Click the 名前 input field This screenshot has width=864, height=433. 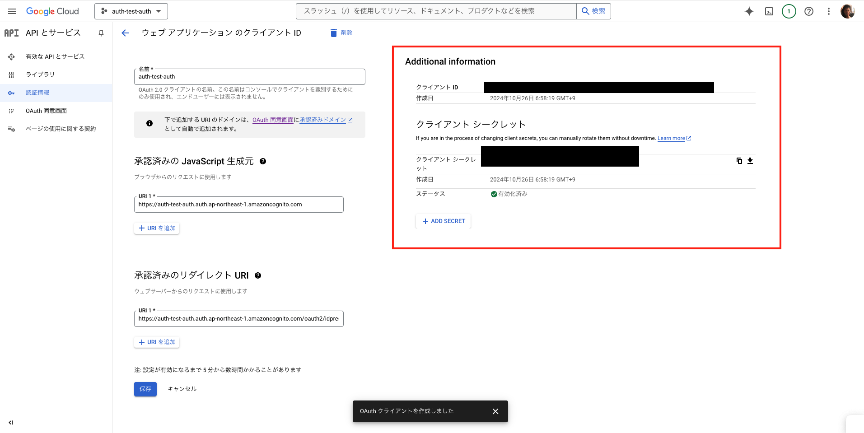(x=249, y=76)
